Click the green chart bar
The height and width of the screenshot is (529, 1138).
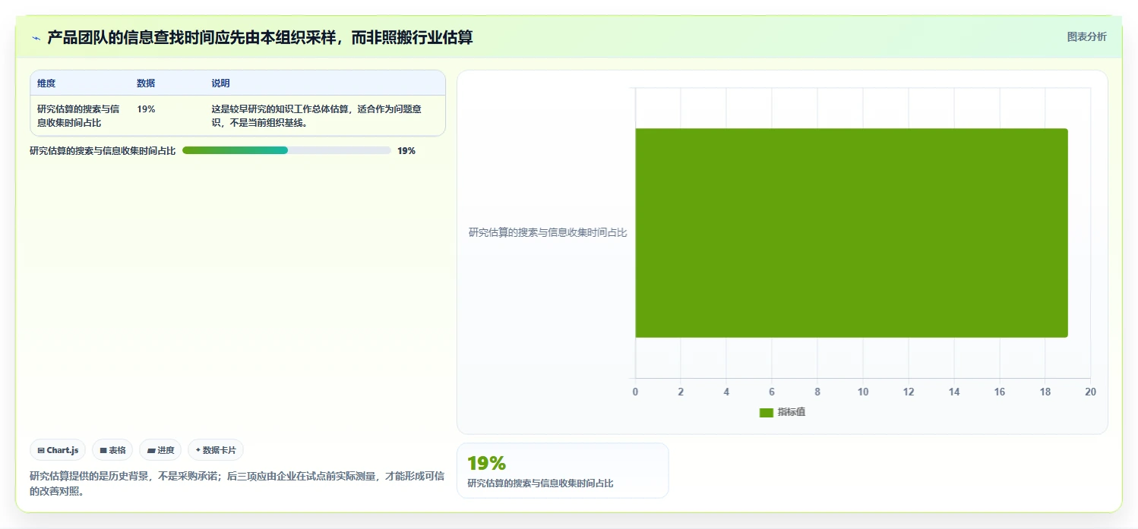(852, 233)
